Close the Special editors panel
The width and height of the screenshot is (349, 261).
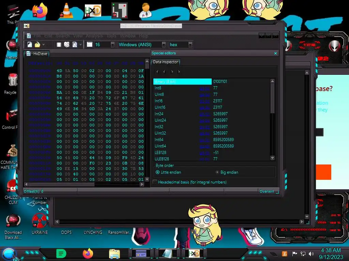(x=275, y=53)
